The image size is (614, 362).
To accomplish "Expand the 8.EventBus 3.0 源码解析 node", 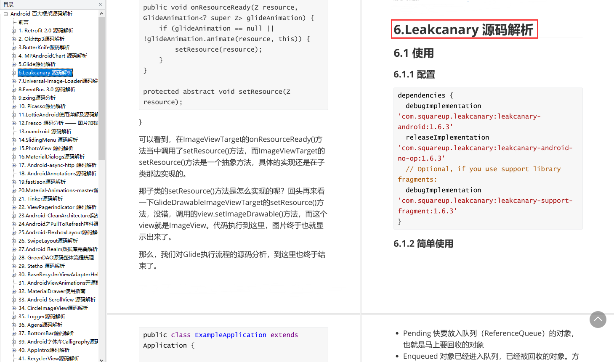I will click(14, 90).
